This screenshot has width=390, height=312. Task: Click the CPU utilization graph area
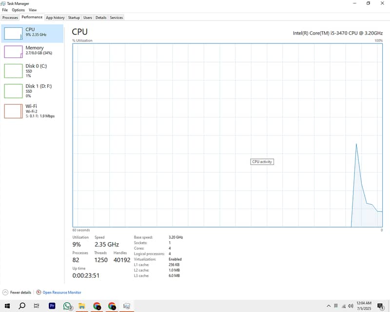coord(227,135)
